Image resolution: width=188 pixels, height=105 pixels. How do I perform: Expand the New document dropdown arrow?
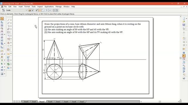point(187,19)
